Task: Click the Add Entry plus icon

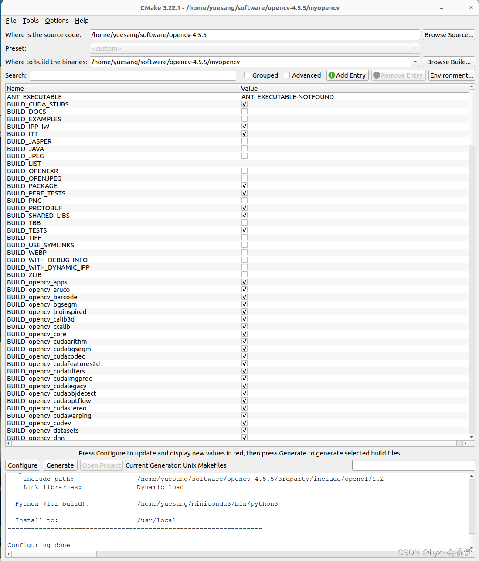Action: [x=333, y=75]
